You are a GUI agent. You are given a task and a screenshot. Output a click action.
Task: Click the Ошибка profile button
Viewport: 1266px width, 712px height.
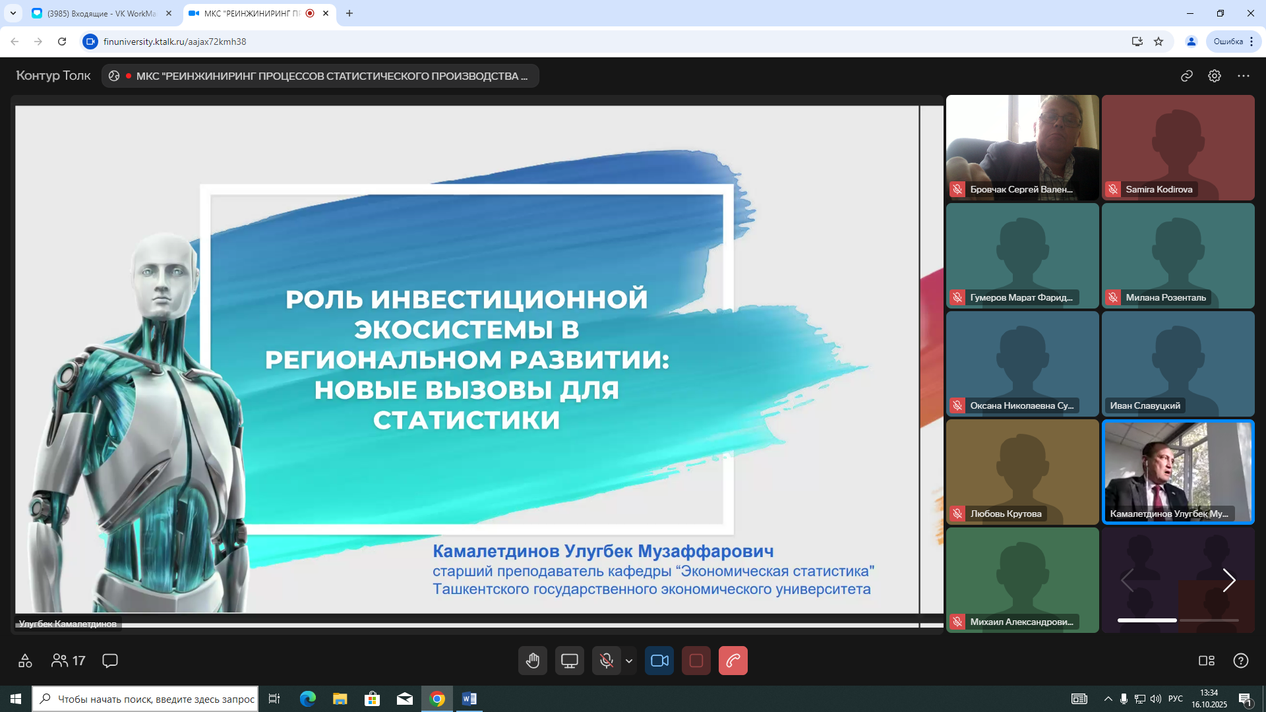pos(1228,42)
